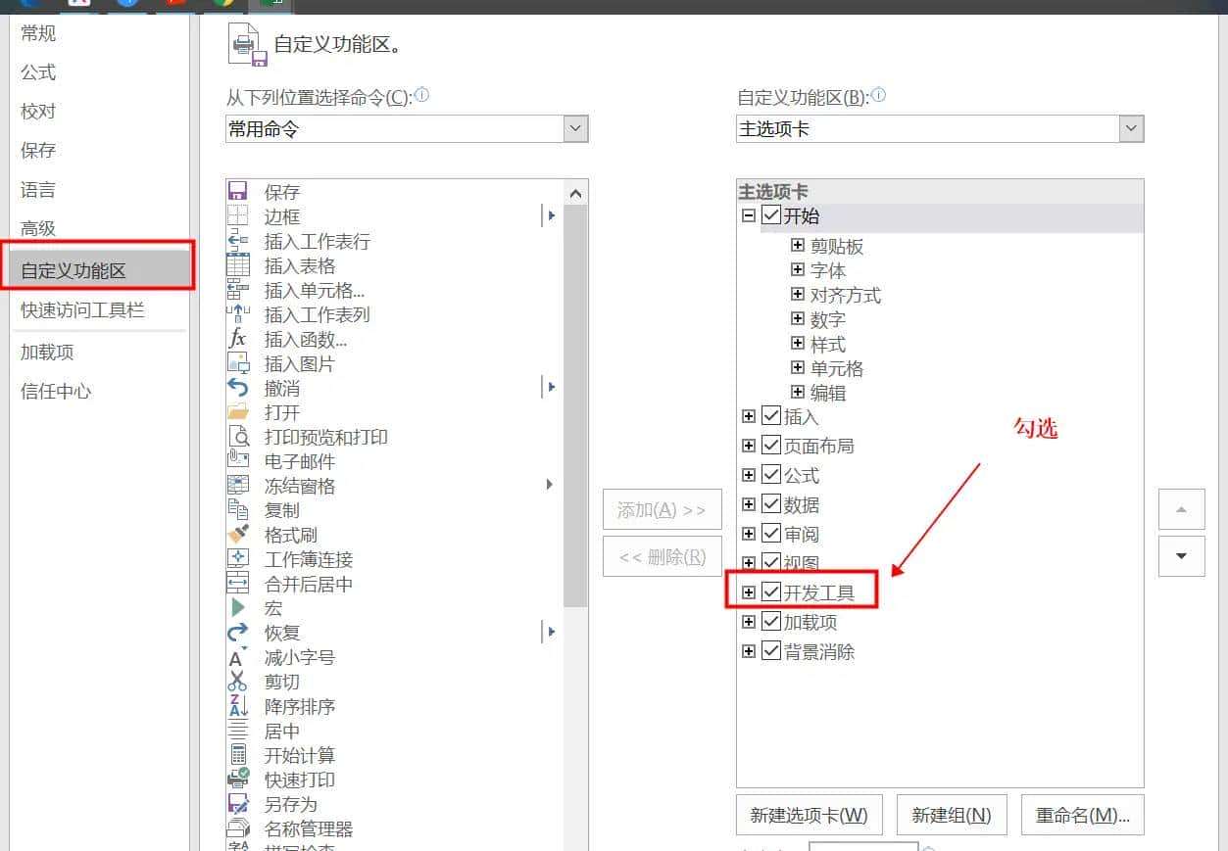1228x851 pixels.
Task: Select the 名称管理器 command icon
Action: coord(239,828)
